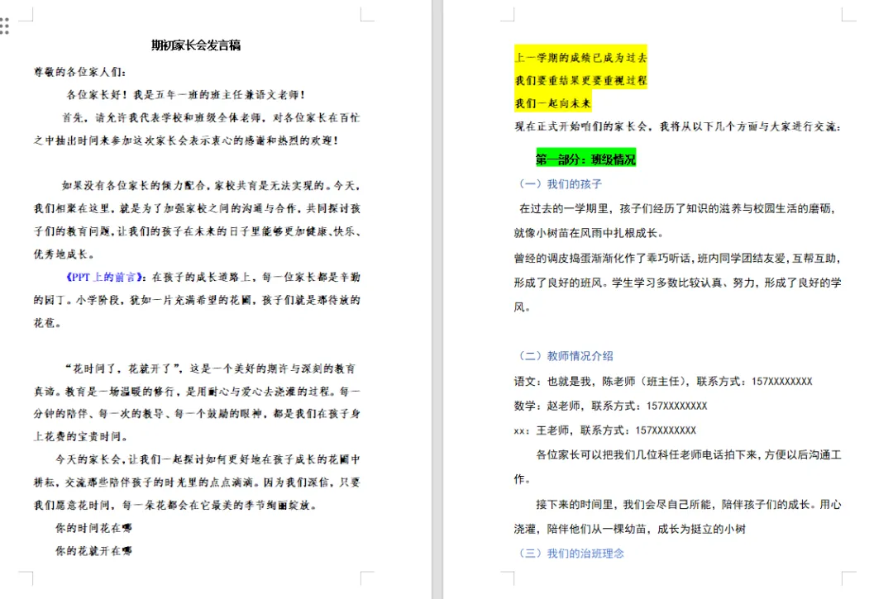Click yellow highlighted line 我们一起向未来
Screen dimensions: 893x599
pyautogui.click(x=553, y=103)
